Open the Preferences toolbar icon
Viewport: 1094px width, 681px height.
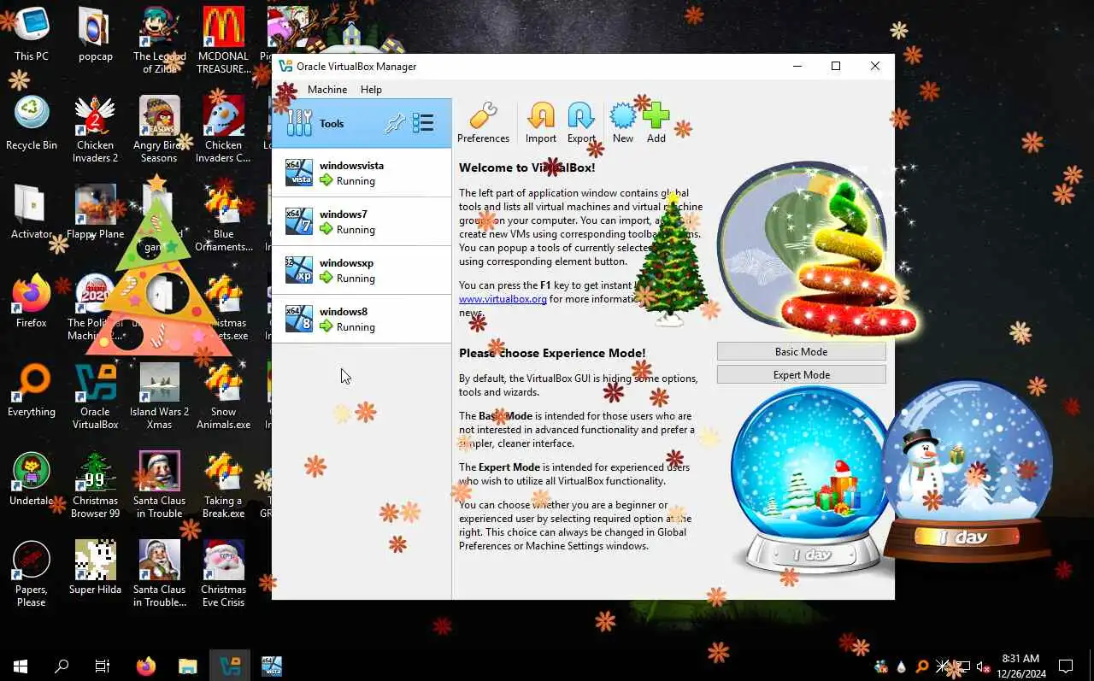483,123
